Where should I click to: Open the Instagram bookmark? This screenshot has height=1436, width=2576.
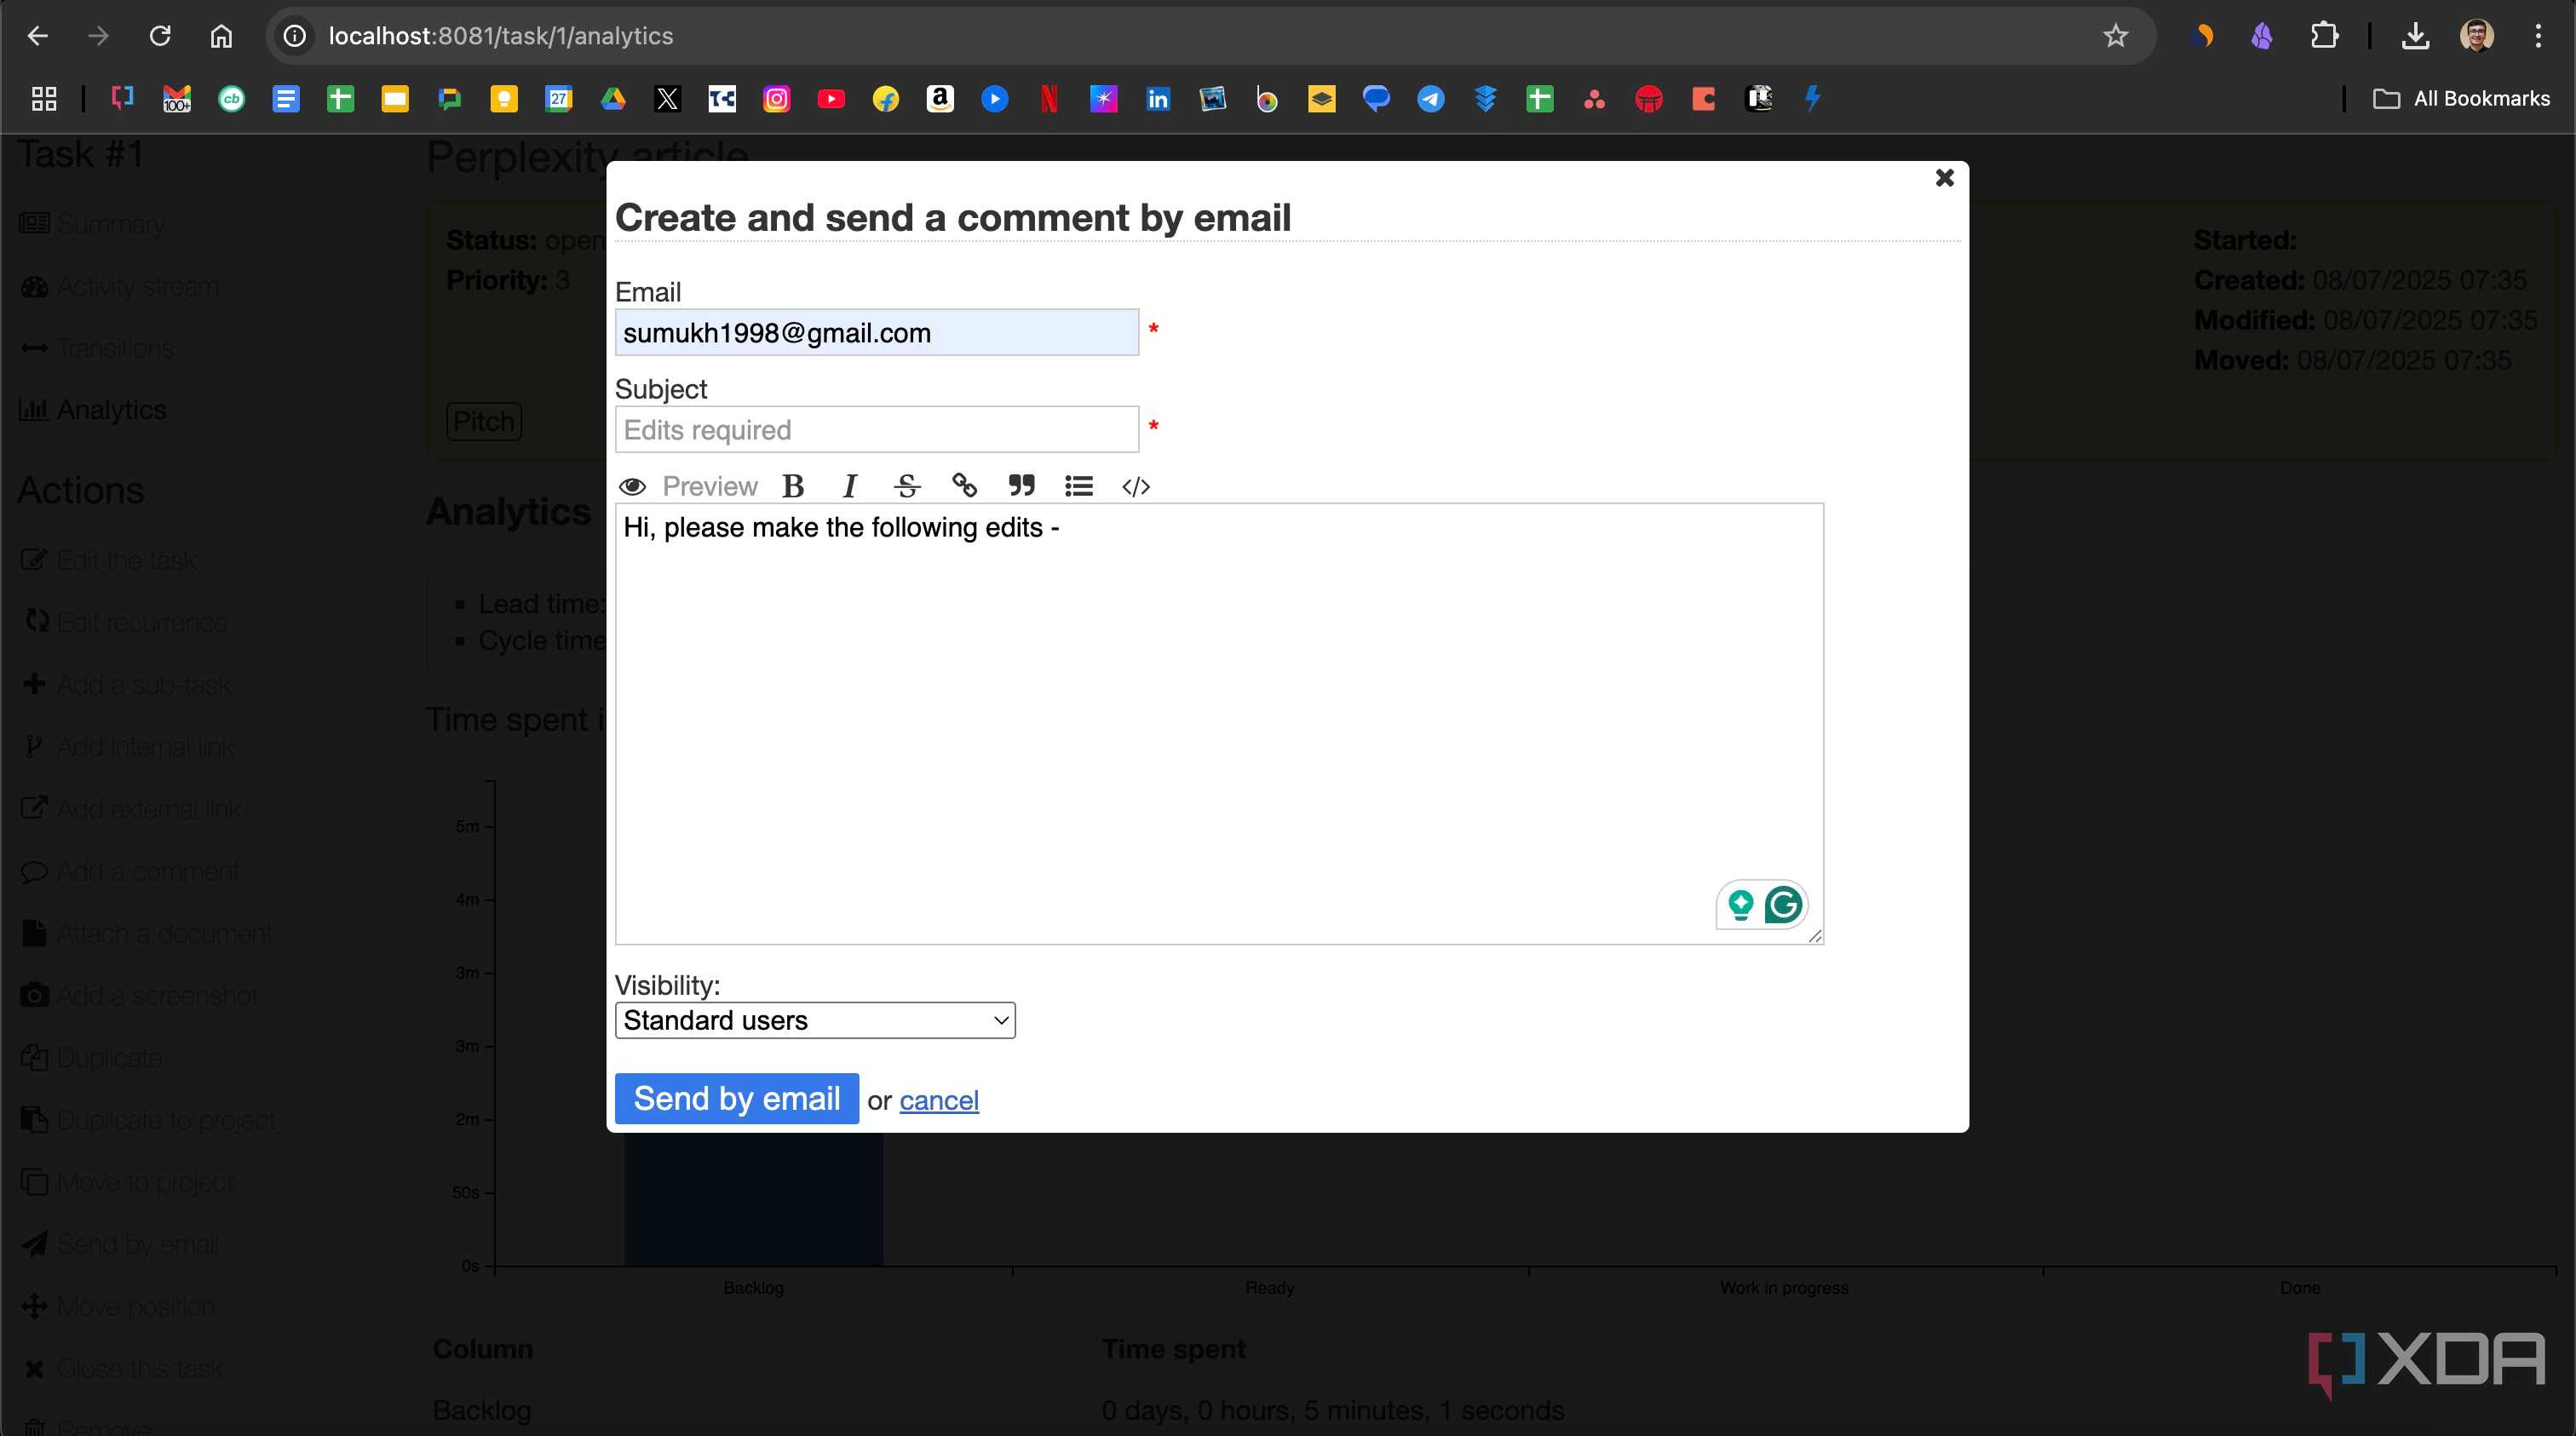[776, 98]
